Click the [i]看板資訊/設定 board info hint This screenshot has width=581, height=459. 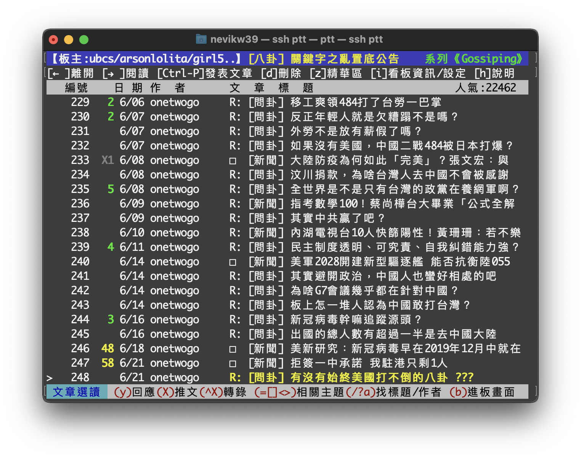[418, 73]
